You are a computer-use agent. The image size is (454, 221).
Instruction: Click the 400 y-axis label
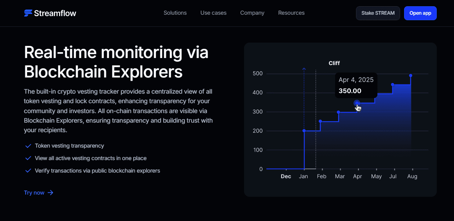(258, 93)
